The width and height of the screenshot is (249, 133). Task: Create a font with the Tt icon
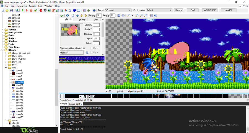[x=66, y=10]
